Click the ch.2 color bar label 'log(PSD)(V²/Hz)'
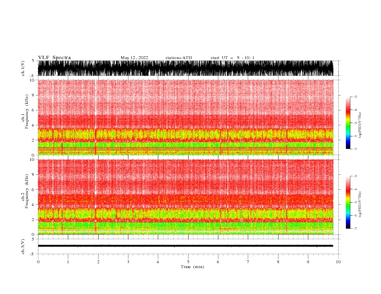381x294 pixels. click(x=360, y=205)
